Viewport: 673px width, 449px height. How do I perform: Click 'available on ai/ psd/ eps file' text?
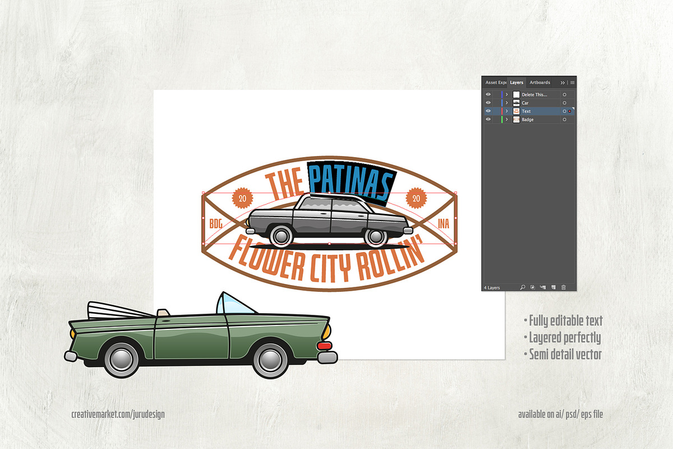click(x=560, y=414)
